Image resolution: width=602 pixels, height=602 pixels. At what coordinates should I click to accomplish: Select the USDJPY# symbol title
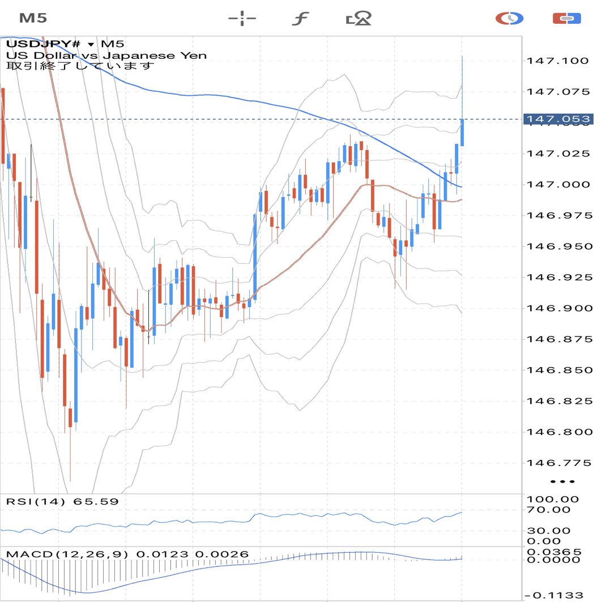43,44
